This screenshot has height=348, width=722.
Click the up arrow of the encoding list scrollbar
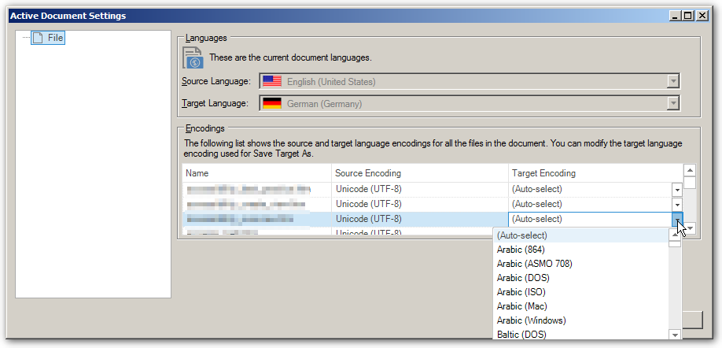coord(675,235)
